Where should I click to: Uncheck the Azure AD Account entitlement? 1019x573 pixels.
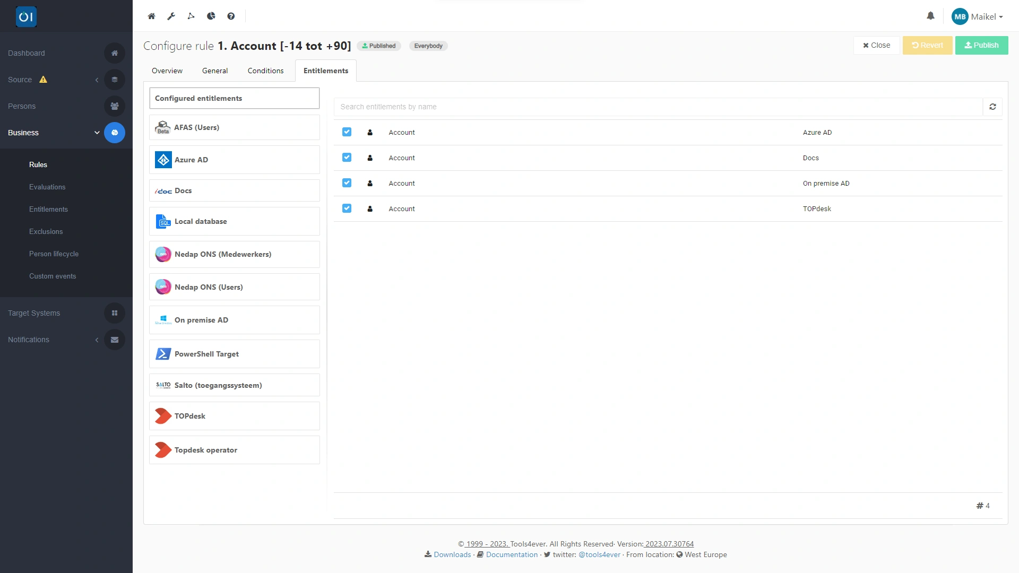tap(347, 132)
